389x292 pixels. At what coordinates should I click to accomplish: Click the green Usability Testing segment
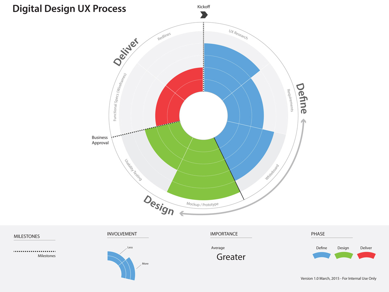tap(162, 146)
